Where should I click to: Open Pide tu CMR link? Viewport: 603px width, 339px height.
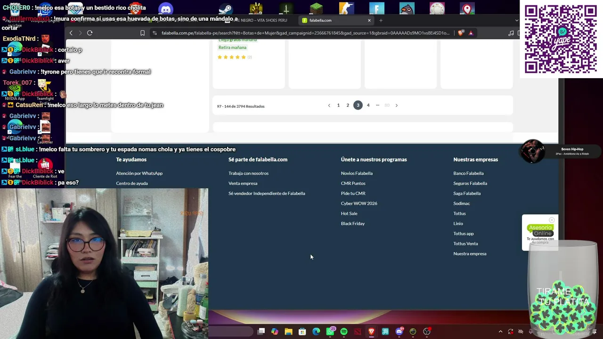tap(353, 194)
